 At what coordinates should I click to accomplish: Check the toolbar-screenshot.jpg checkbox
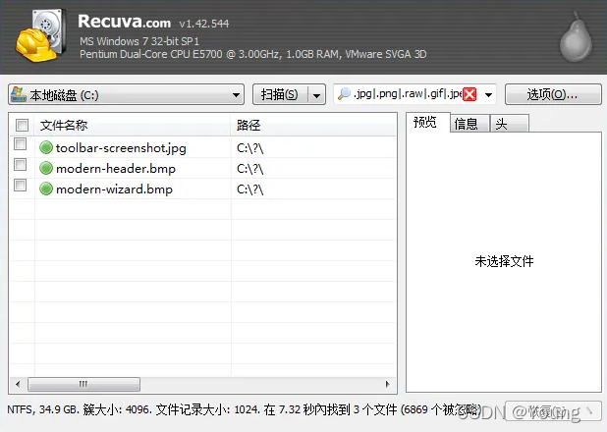20,144
